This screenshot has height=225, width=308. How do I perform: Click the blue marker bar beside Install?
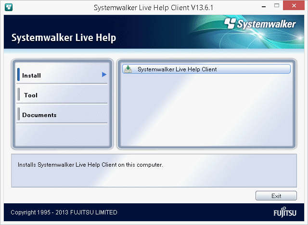pos(18,75)
